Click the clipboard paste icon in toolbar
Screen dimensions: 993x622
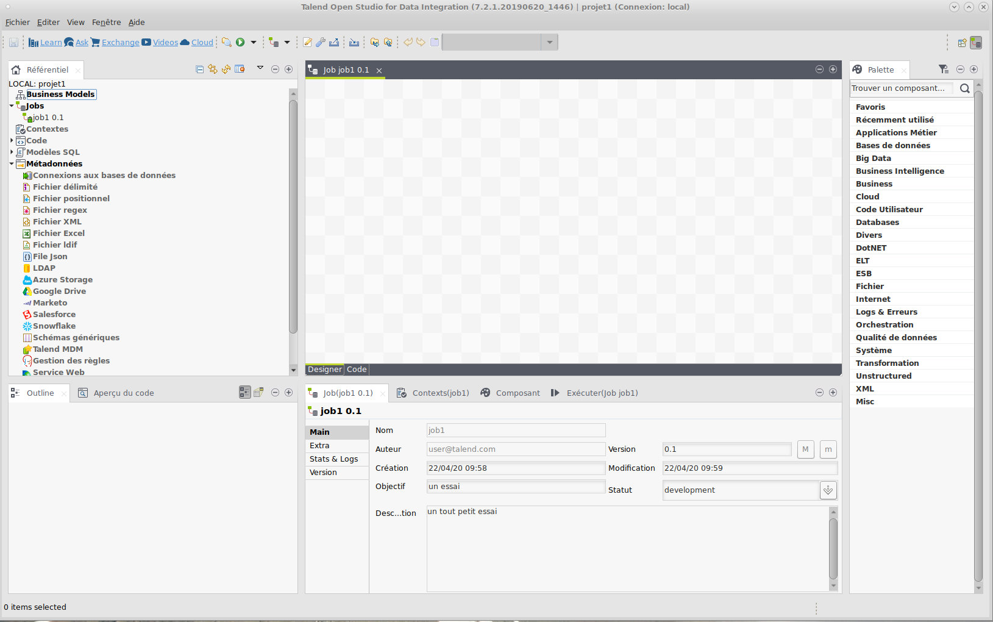435,42
